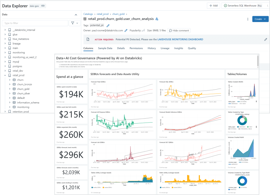Expand the churn_silver schema node
The height and width of the screenshot is (195, 270).
click(x=10, y=93)
